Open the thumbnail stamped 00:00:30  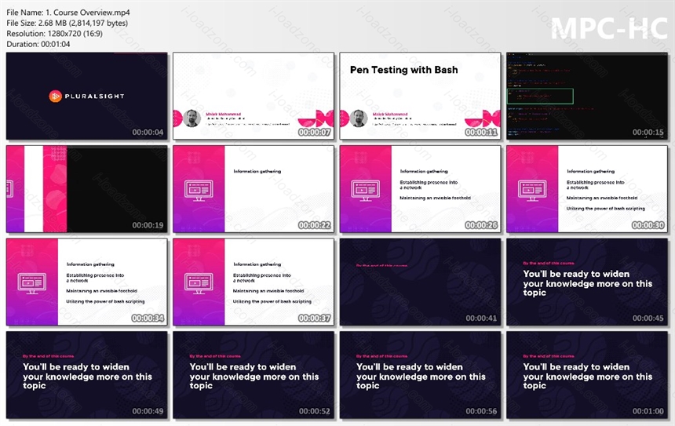click(587, 189)
